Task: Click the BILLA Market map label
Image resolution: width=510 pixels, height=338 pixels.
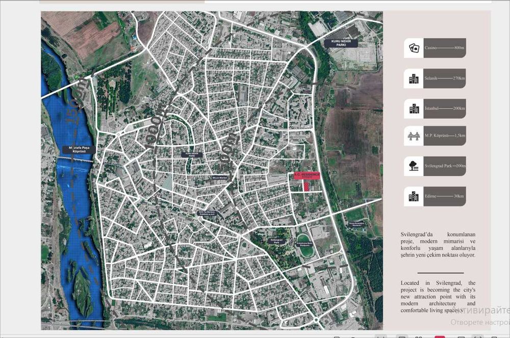Action: point(219,178)
